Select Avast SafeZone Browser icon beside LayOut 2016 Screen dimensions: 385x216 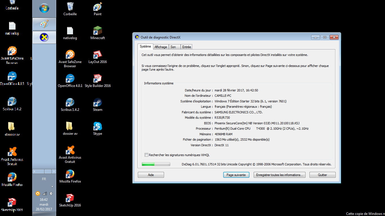(x=70, y=59)
